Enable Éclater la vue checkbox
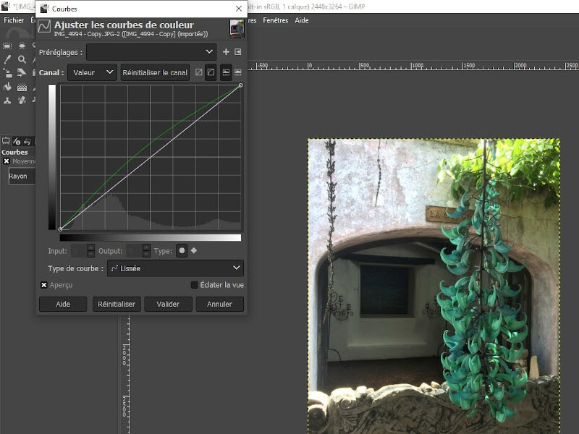 [x=194, y=285]
